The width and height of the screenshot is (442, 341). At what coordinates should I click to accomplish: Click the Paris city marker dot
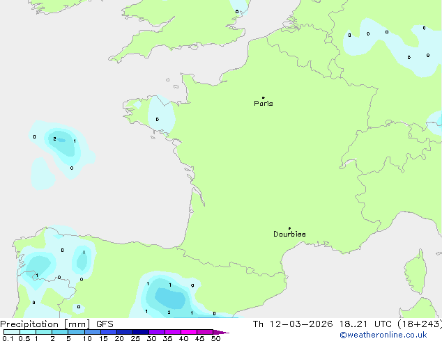[264, 97]
